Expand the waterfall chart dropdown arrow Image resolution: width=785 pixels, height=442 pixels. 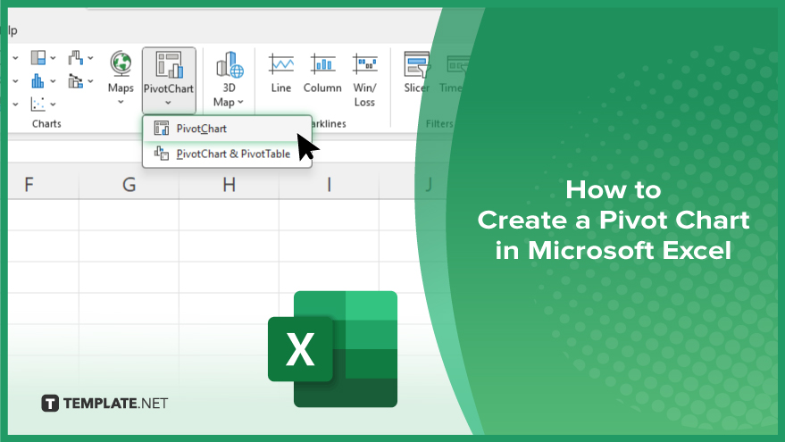[x=90, y=58]
